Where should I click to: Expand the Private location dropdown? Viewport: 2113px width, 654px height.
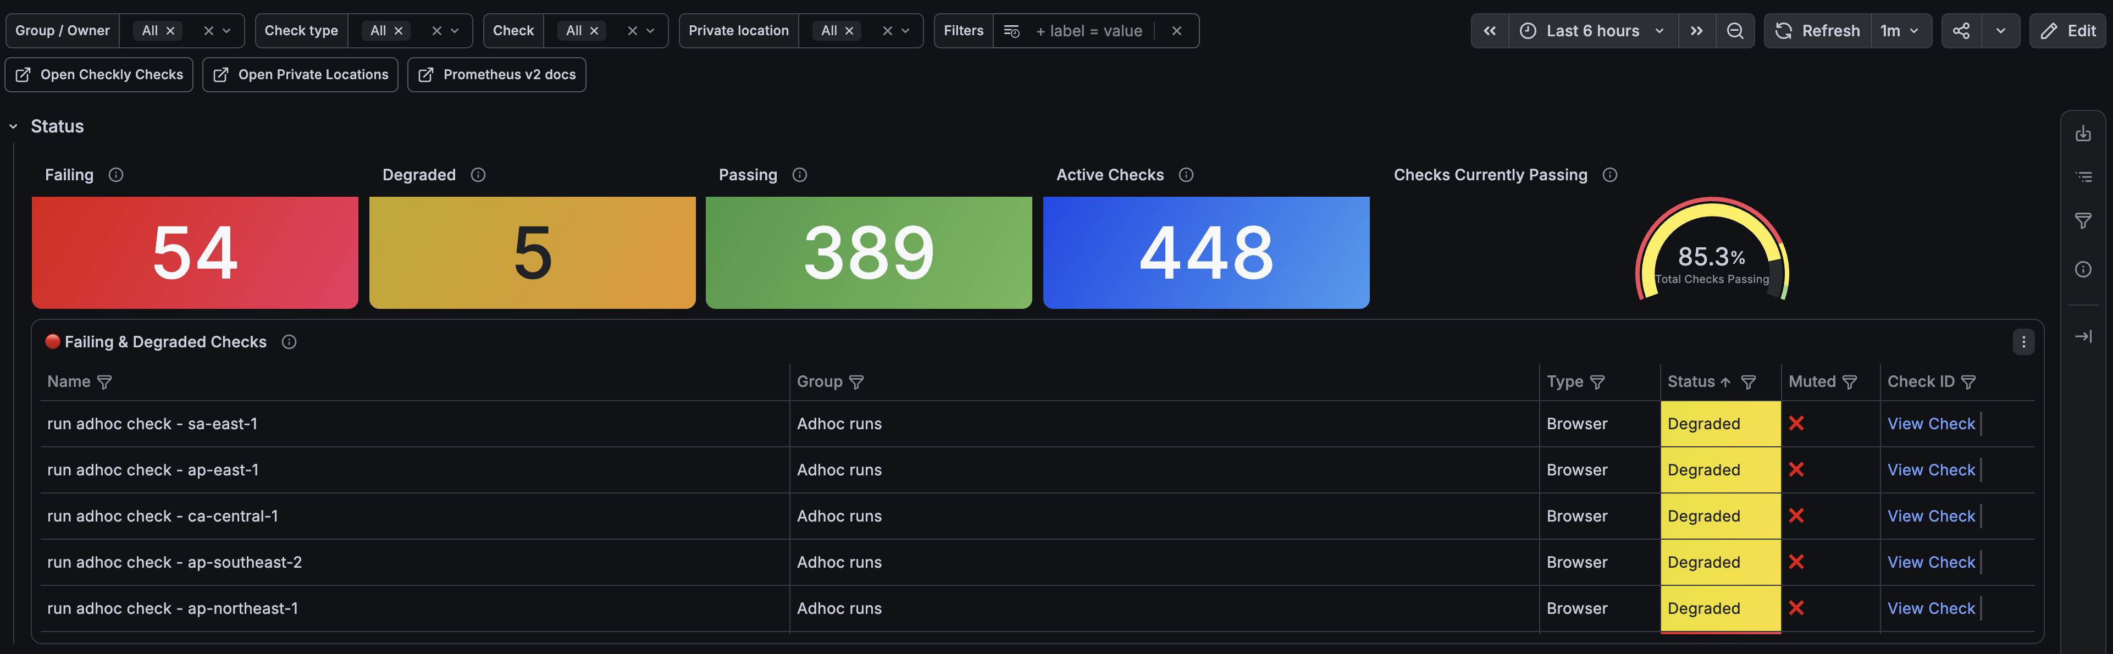[905, 31]
